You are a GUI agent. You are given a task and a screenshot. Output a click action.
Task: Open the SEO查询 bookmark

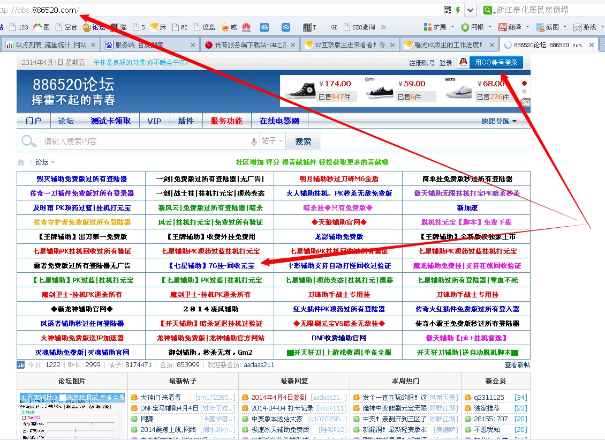coord(360,27)
